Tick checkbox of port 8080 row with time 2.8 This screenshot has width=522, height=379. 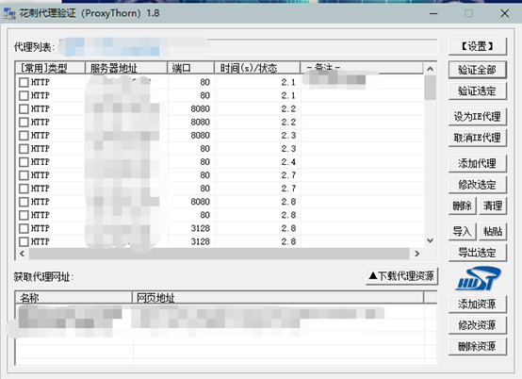[24, 202]
